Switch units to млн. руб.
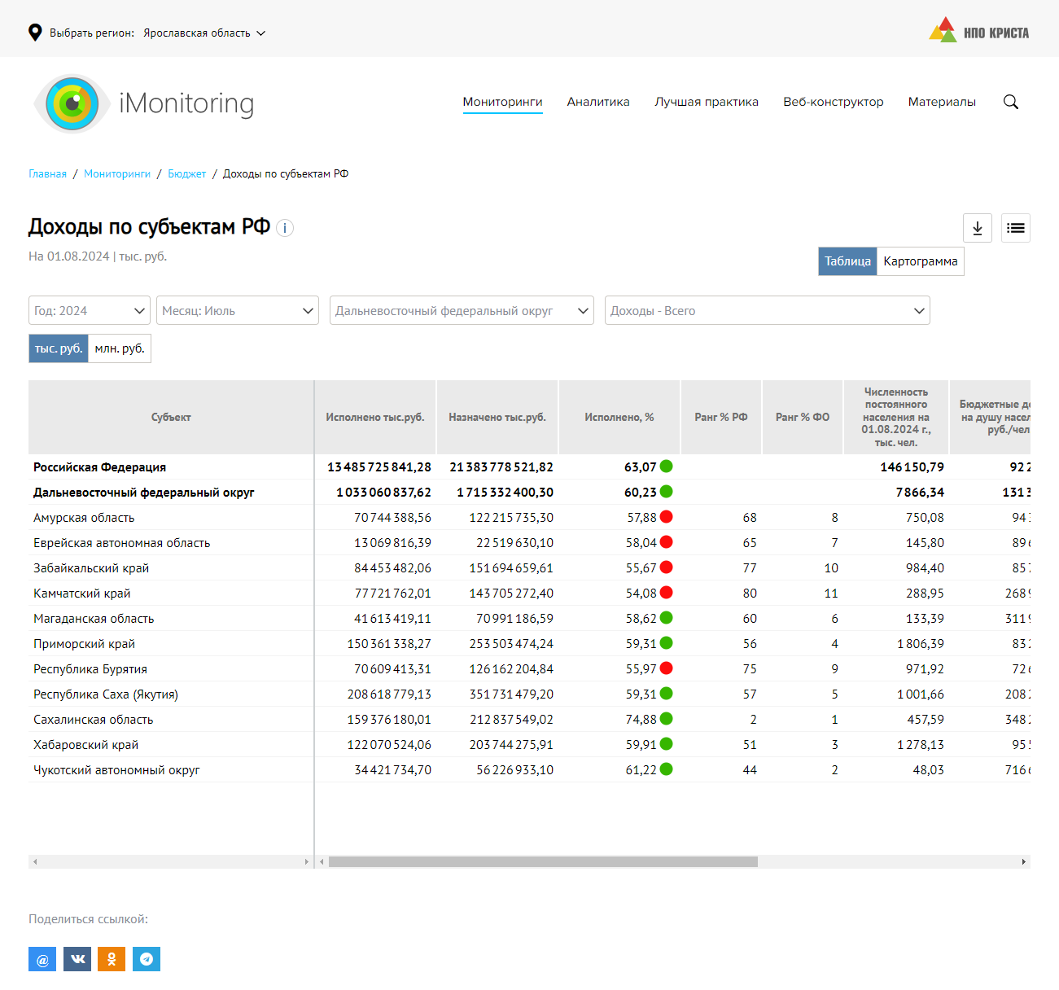The width and height of the screenshot is (1059, 990). coord(120,348)
